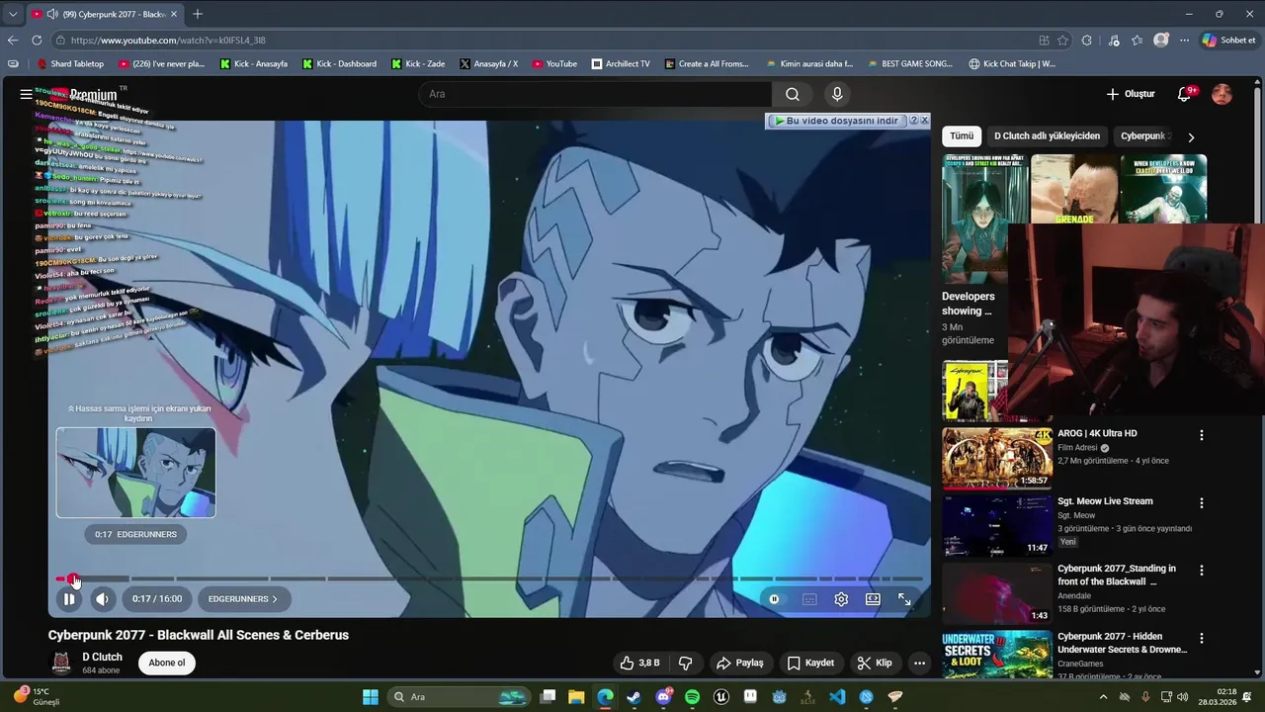This screenshot has width=1265, height=712.
Task: Dislike the video with thumbs down
Action: pos(685,664)
